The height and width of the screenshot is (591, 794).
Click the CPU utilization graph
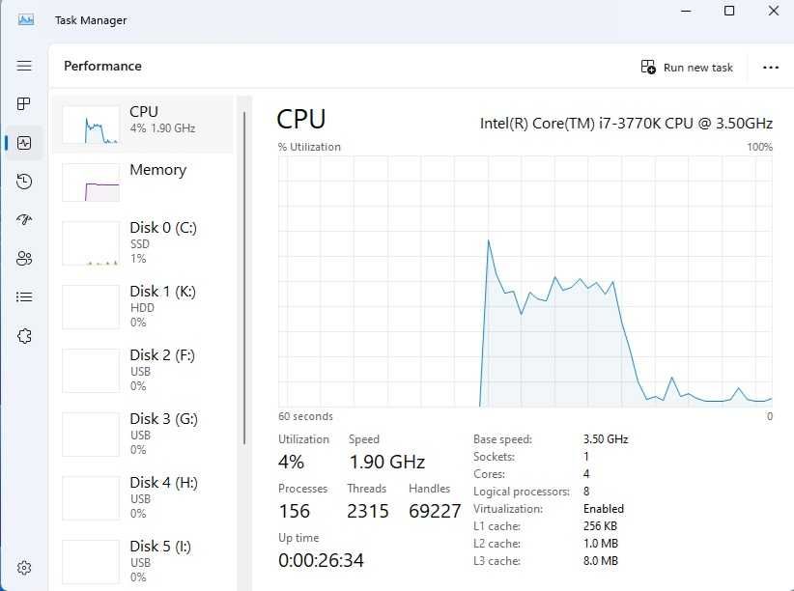(x=525, y=281)
